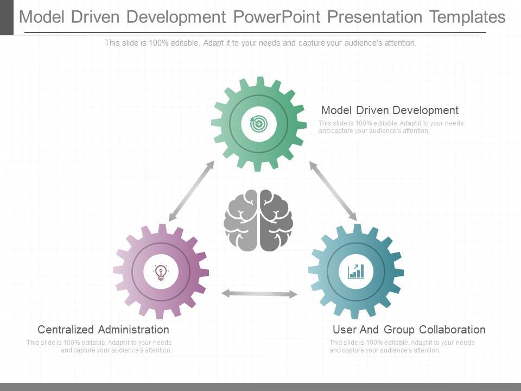
Task: Click the target bullseye icon in green gear
Action: pyautogui.click(x=258, y=124)
